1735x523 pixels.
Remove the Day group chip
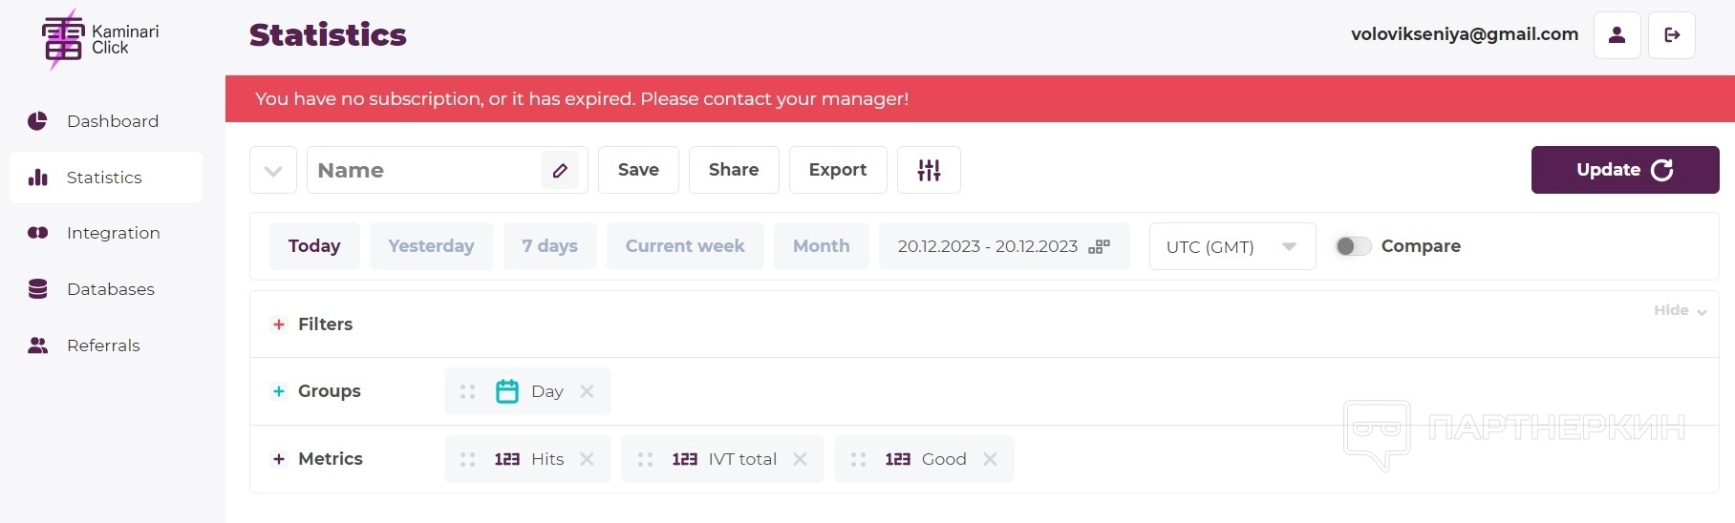[587, 391]
